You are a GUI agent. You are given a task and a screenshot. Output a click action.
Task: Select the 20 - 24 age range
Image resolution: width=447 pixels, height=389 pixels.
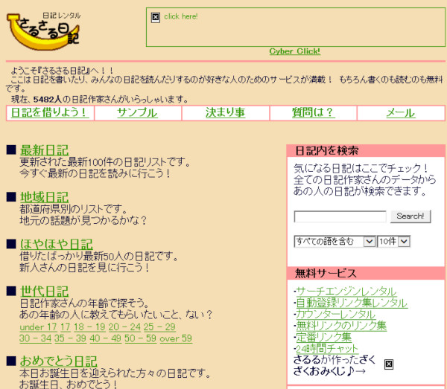(124, 327)
